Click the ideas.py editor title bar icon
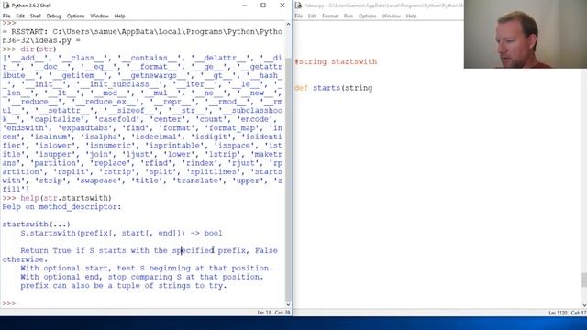Image resolution: width=587 pixels, height=330 pixels. coord(298,5)
